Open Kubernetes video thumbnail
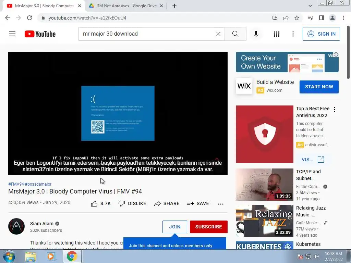Image resolution: width=351 pixels, height=263 pixels. pos(264,245)
